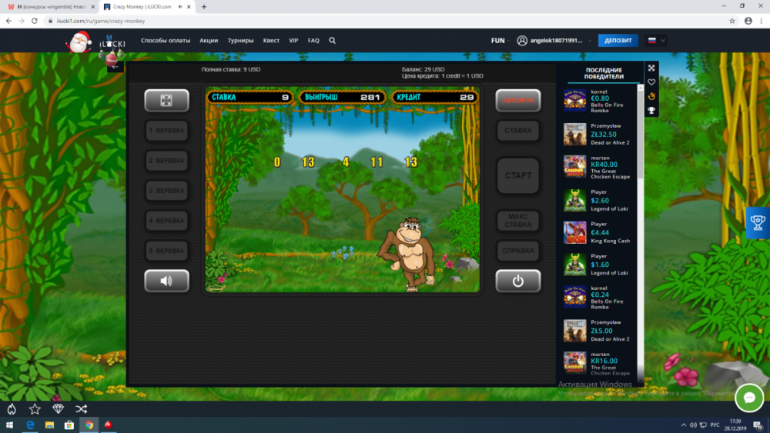Click the blue ДЕПОЗИТ button
The height and width of the screenshot is (433, 770).
[x=618, y=41]
